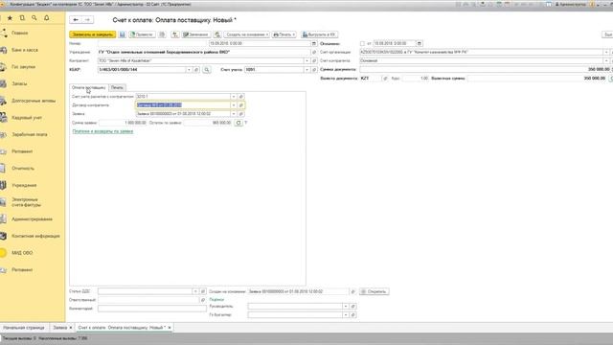The width and height of the screenshot is (613, 345).
Task: Switch to the Заявка window tab
Action: (59, 328)
